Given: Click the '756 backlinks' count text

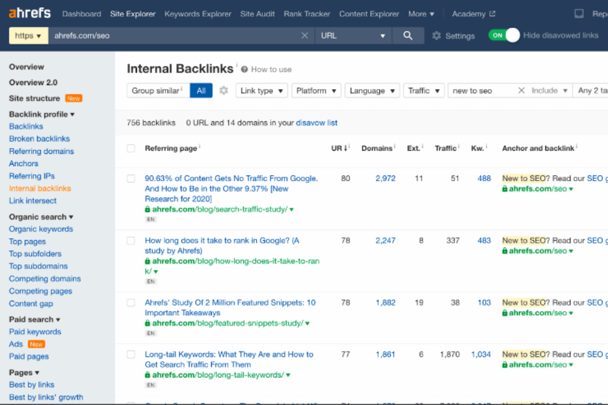Looking at the screenshot, I should tap(151, 123).
